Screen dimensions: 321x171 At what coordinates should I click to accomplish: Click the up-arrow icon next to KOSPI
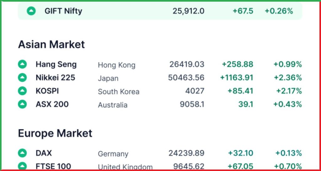click(x=22, y=91)
